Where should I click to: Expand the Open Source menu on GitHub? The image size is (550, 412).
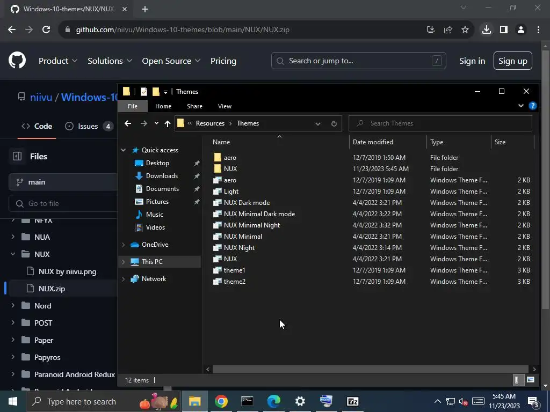pyautogui.click(x=171, y=61)
